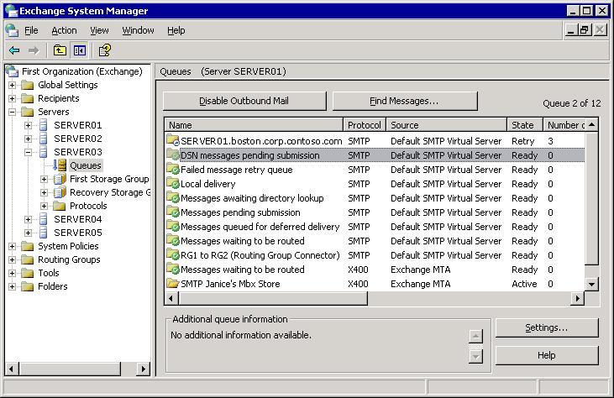Image resolution: width=614 pixels, height=398 pixels.
Task: Sort queues by Name column header
Action: pyautogui.click(x=254, y=125)
